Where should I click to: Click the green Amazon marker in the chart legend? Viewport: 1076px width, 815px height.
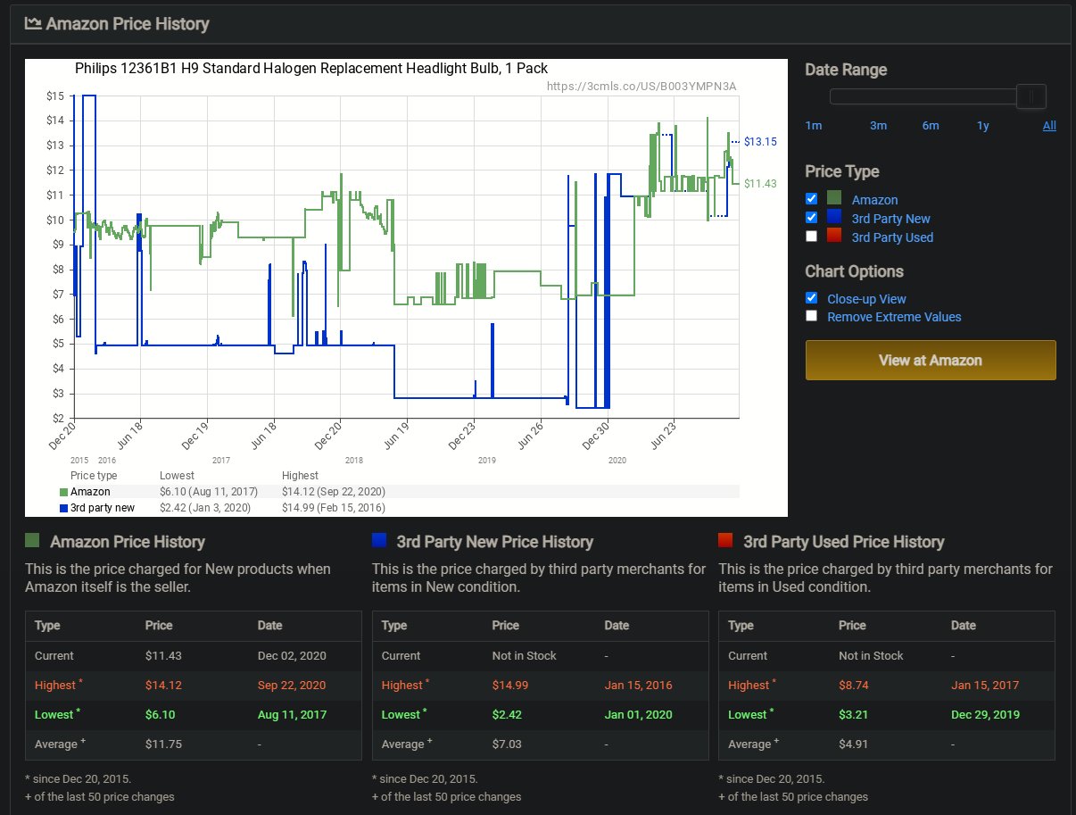click(63, 492)
